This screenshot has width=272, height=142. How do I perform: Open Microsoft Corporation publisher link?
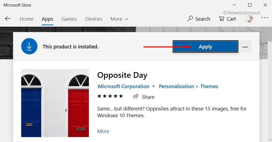tap(124, 86)
